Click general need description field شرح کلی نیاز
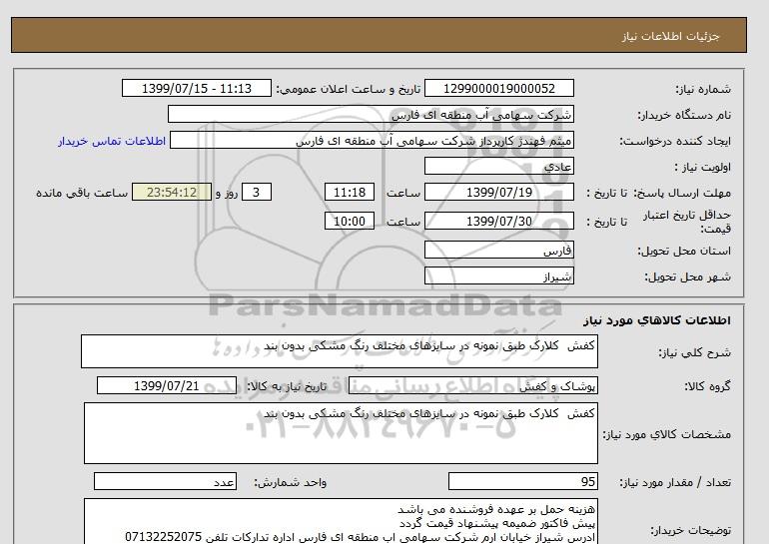This screenshot has height=544, width=769. [x=340, y=351]
